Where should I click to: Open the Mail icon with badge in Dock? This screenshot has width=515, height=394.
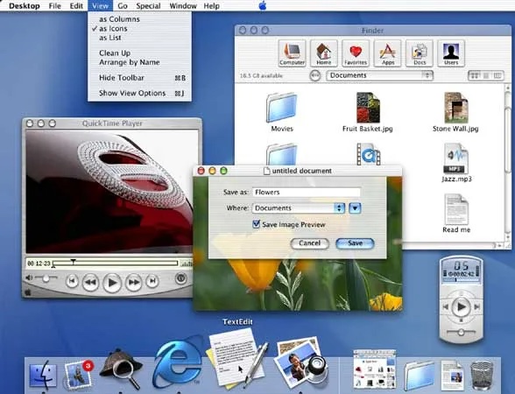tap(79, 375)
